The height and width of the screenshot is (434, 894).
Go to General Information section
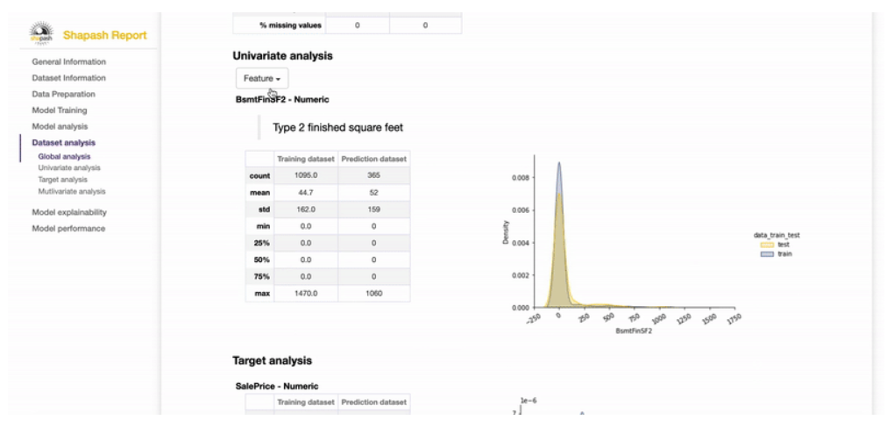[69, 61]
